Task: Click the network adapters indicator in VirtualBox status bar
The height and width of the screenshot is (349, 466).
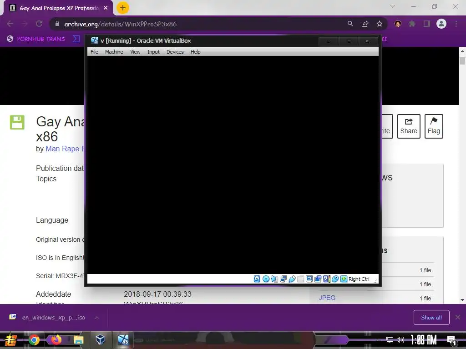Action: [x=283, y=279]
